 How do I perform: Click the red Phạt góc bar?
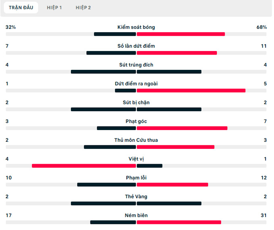point(182,128)
